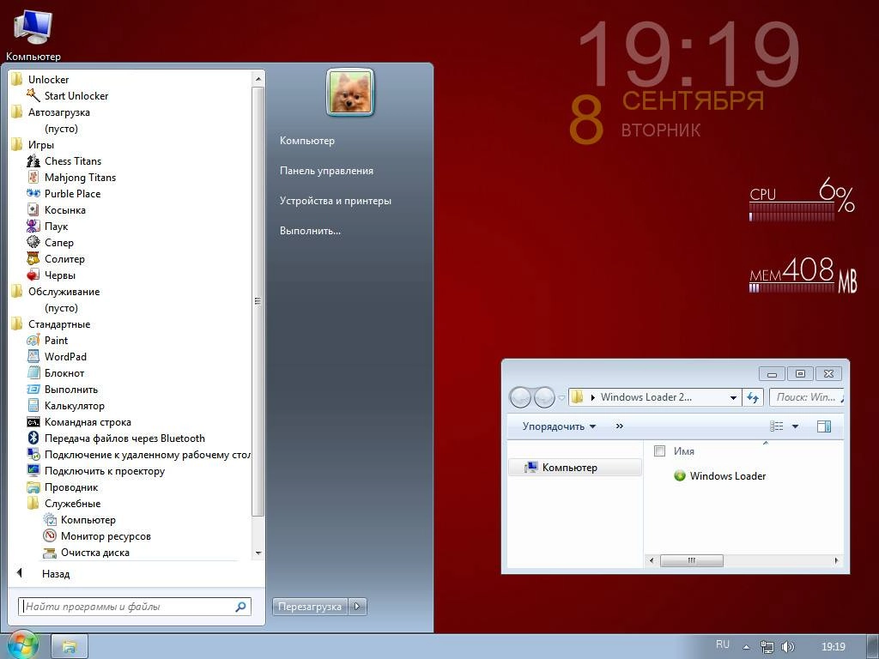
Task: Open Калькулятор icon
Action: click(33, 406)
